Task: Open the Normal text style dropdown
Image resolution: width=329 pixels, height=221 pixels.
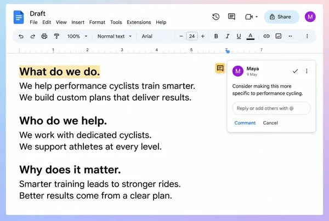Action: pyautogui.click(x=115, y=36)
